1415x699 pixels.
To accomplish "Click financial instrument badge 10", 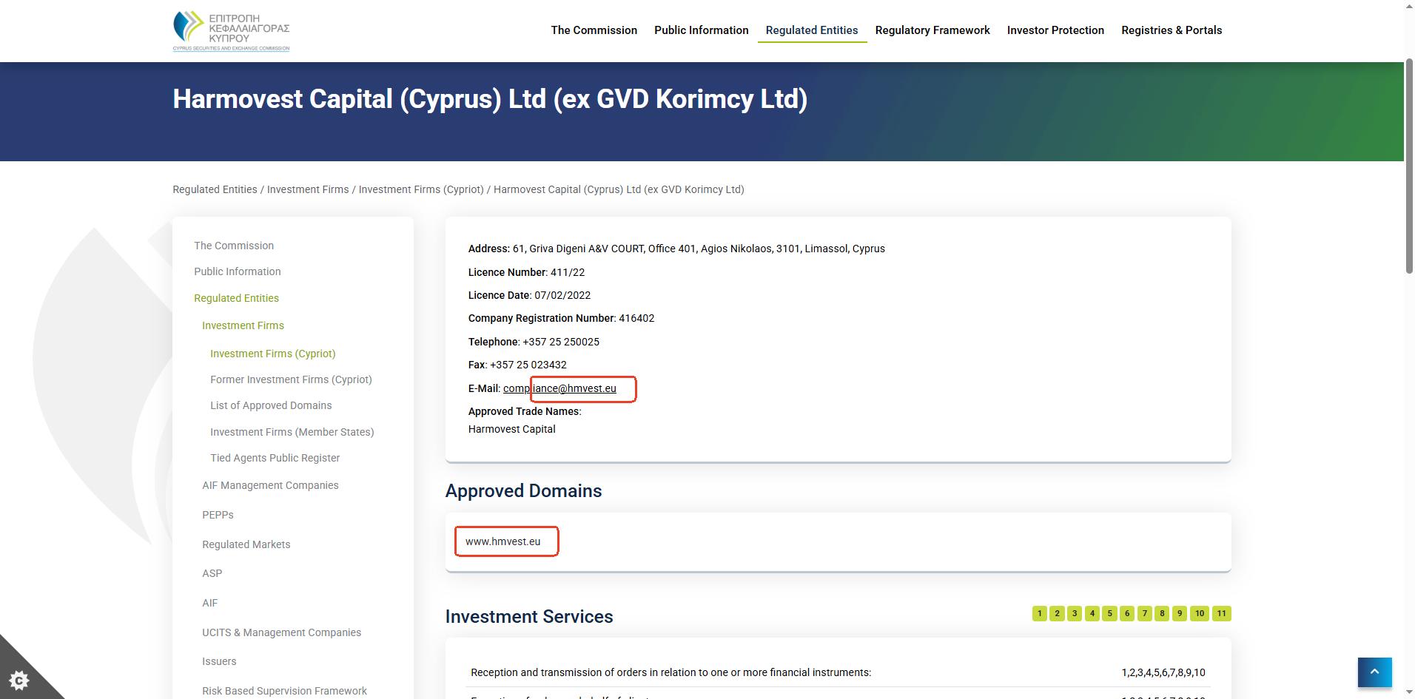I will [1200, 613].
